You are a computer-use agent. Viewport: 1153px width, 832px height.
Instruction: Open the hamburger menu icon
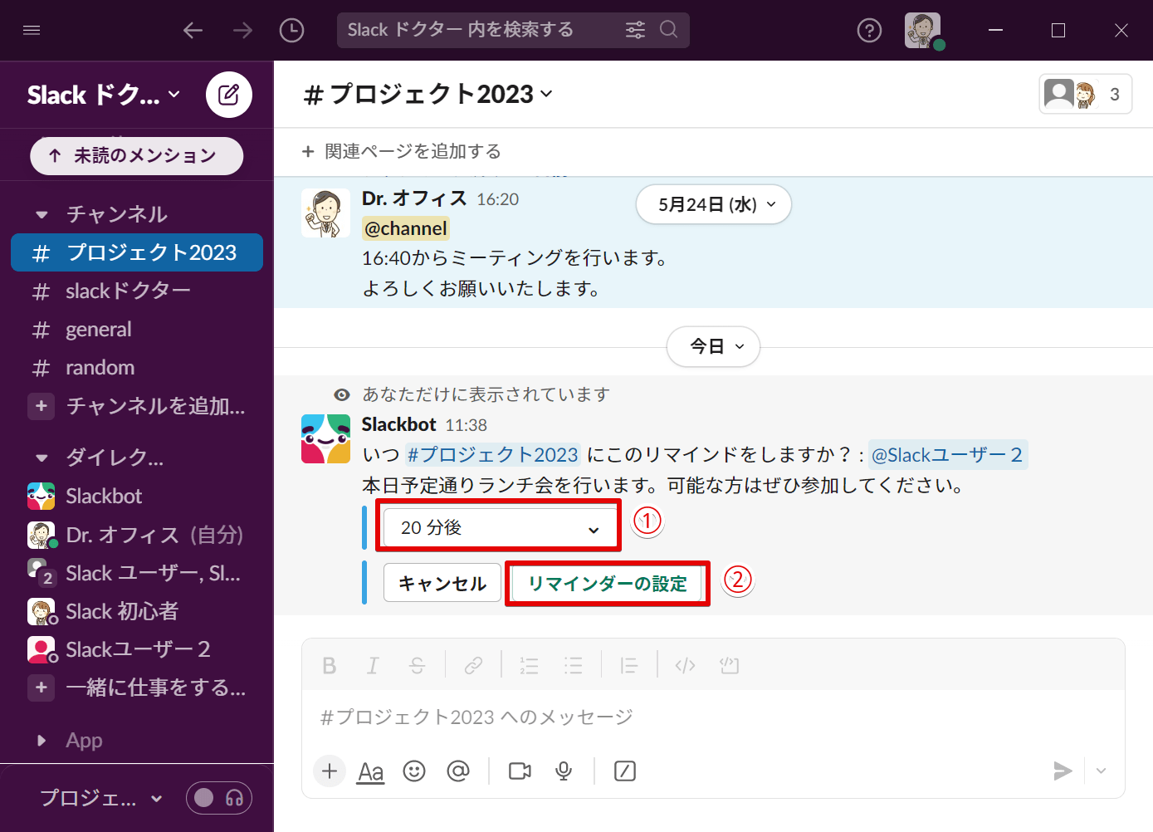tap(32, 31)
